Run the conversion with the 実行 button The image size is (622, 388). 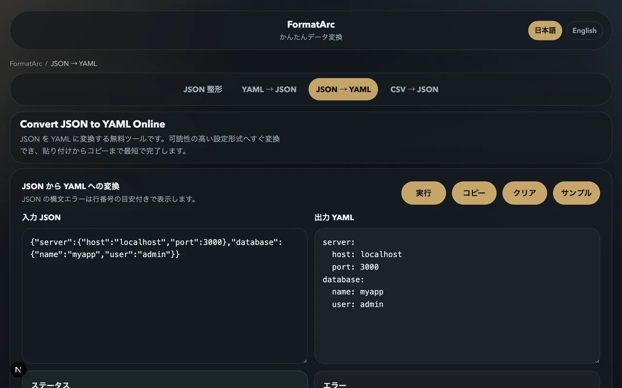coord(423,193)
